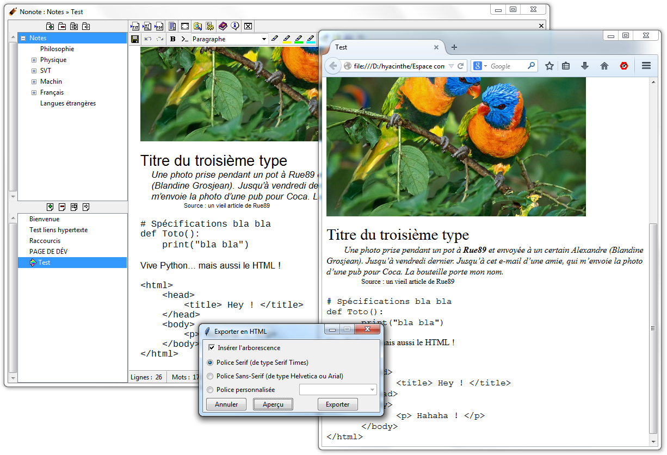This screenshot has height=455, width=667.
Task: Select Langues étrangères folder in tree
Action: [x=68, y=103]
